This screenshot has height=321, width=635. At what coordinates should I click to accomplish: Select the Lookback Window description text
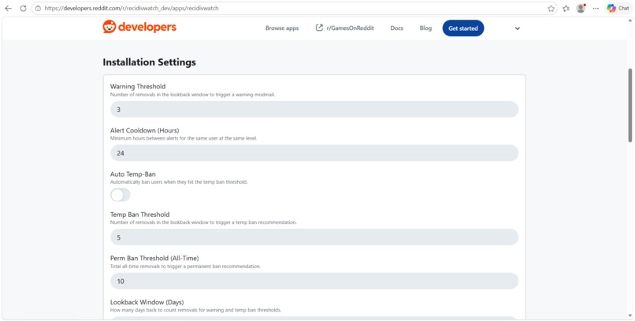click(195, 310)
